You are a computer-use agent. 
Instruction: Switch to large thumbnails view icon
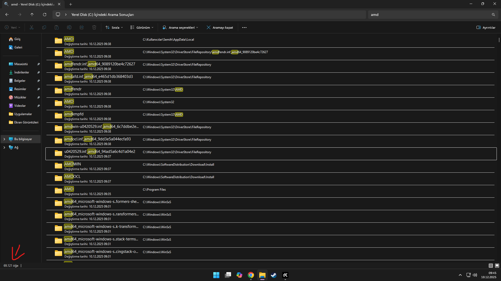497,266
